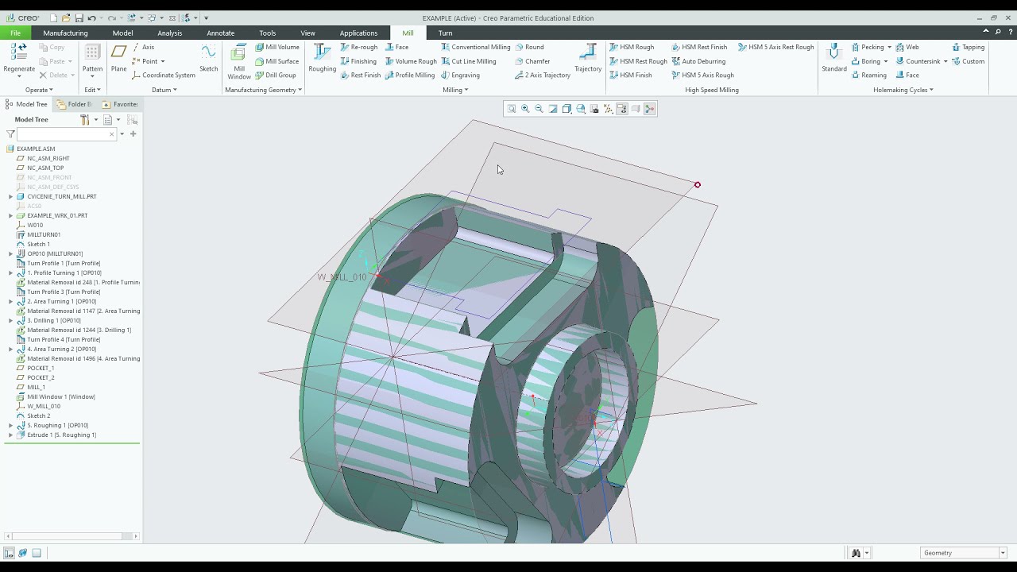Select NC_ASM_RIGHT datum plane in tree
This screenshot has height=572, width=1017.
coord(42,158)
